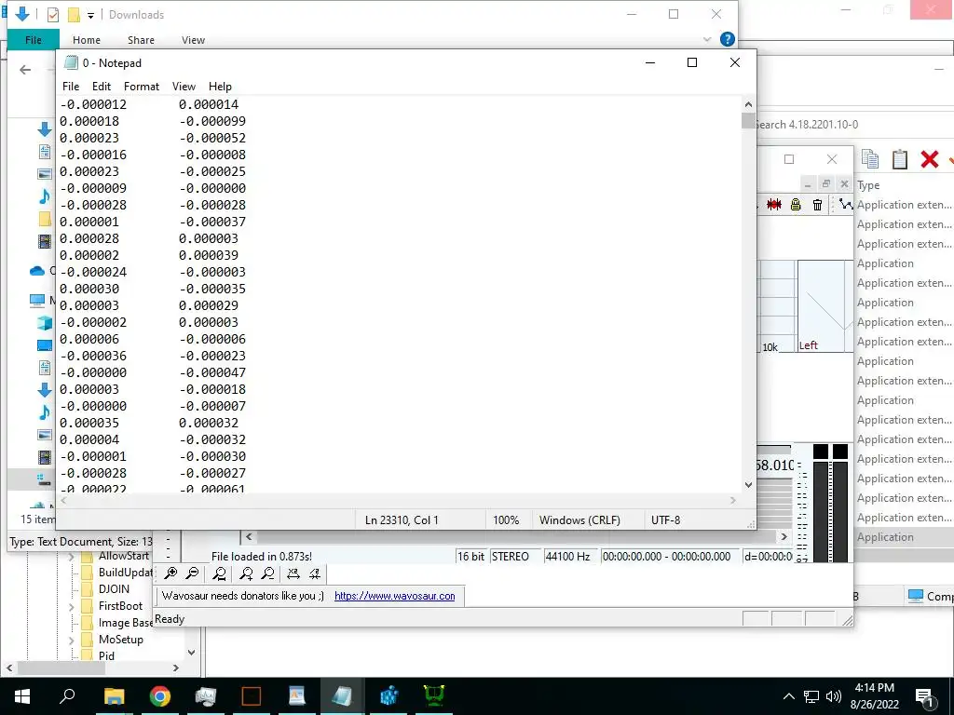
Task: Click the Copy icon in the rightmost window
Action: click(870, 158)
